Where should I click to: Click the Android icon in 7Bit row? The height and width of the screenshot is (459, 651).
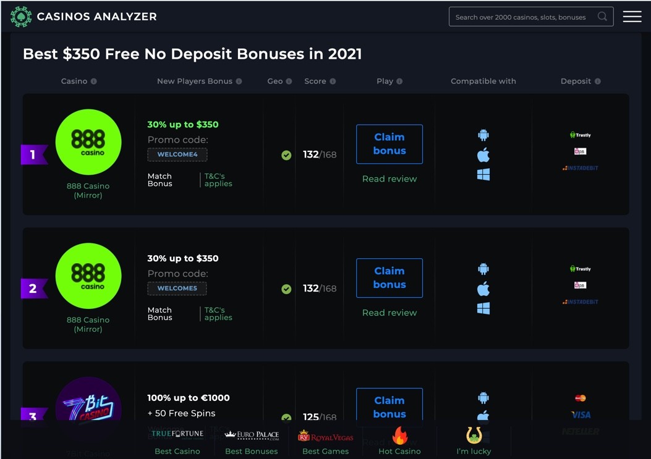(x=483, y=398)
